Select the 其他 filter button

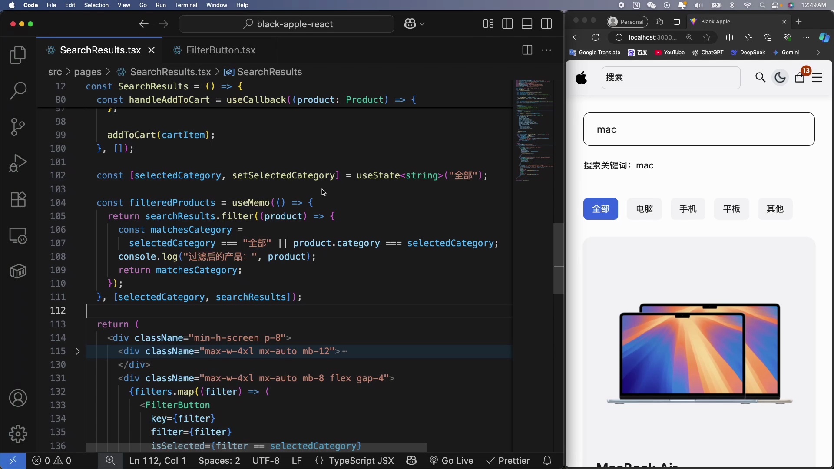pos(775,209)
